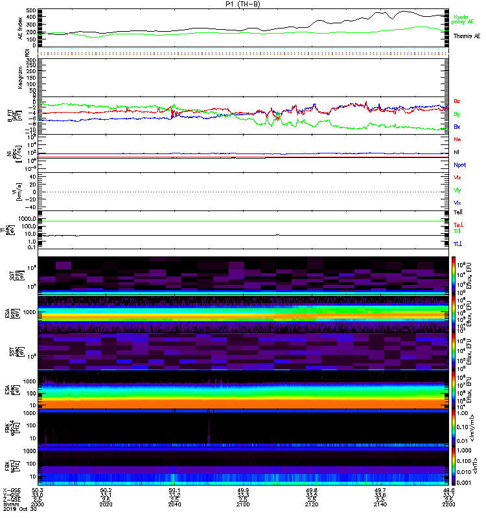Click the "<|nT|>" magnetic field color bar
Viewport: 486px width, 518px height.
[x=453, y=466]
